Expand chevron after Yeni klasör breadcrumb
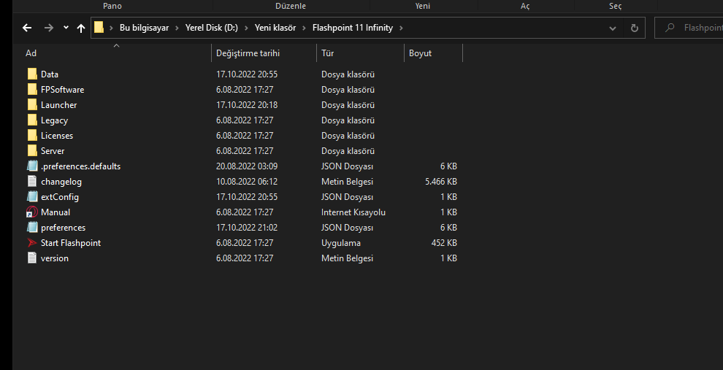 [304, 28]
